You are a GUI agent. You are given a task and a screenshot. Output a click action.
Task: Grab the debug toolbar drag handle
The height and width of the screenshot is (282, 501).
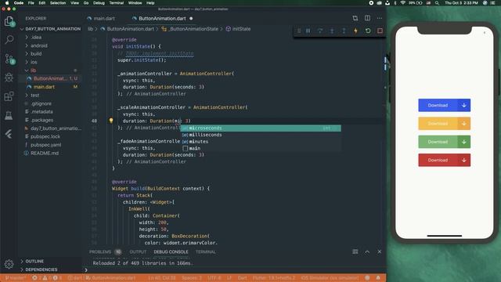299,31
